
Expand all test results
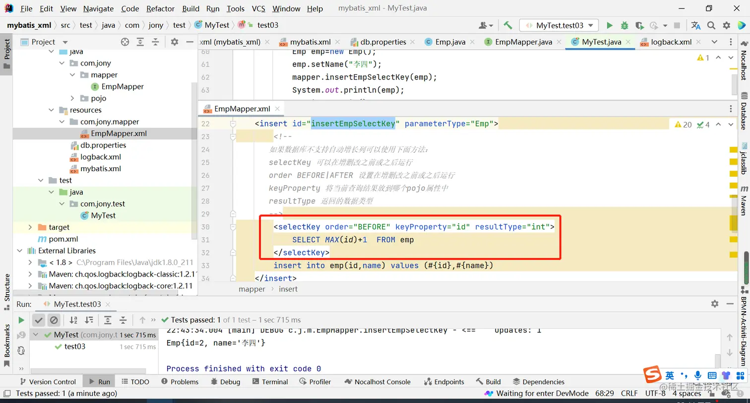pos(108,320)
